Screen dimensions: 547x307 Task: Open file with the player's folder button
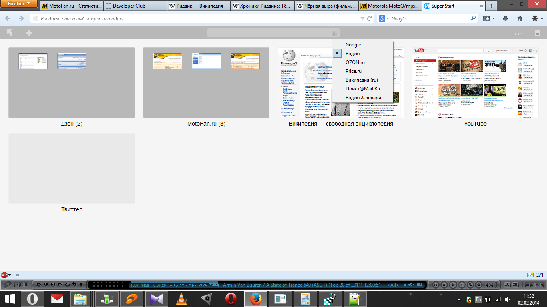point(470,285)
